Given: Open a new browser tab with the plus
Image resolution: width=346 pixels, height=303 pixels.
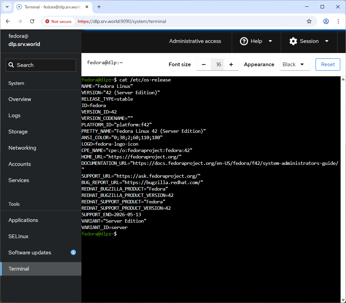Looking at the screenshot, I should point(99,7).
